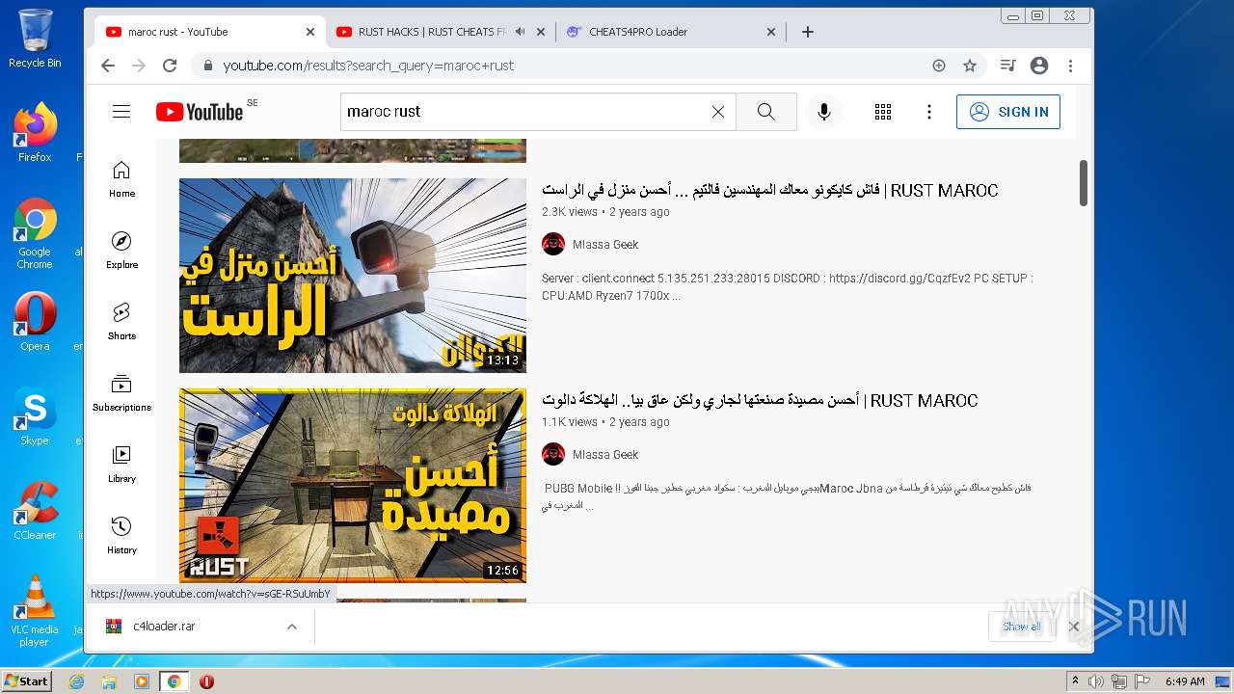Image resolution: width=1234 pixels, height=694 pixels.
Task: Click the first video description text
Action: coord(787,287)
